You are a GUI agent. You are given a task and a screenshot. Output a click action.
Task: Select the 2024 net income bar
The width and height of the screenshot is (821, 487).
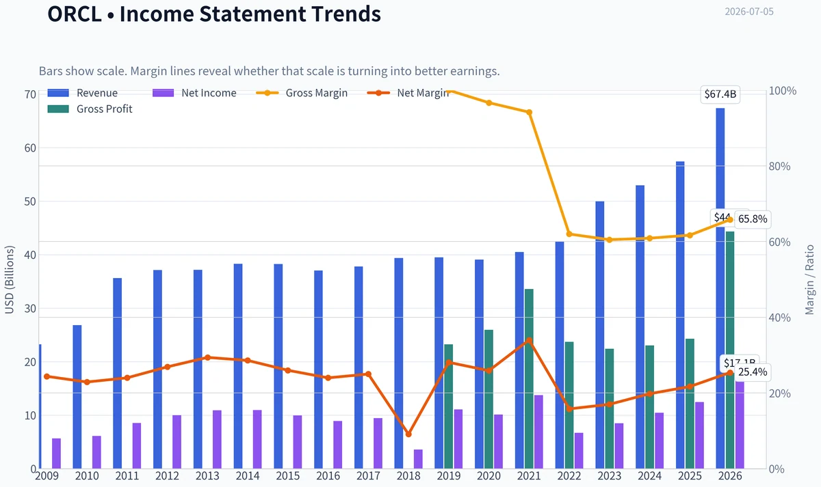659,441
